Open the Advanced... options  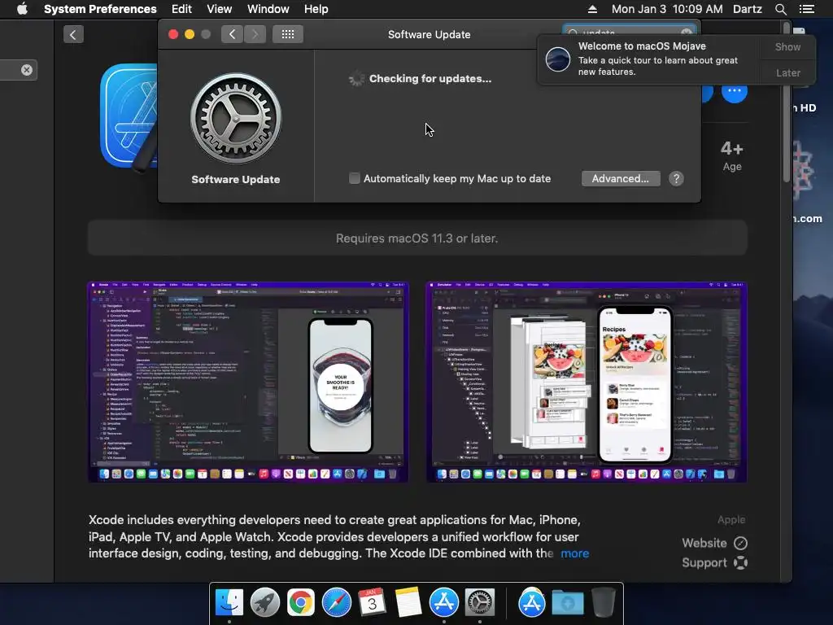[x=621, y=178]
